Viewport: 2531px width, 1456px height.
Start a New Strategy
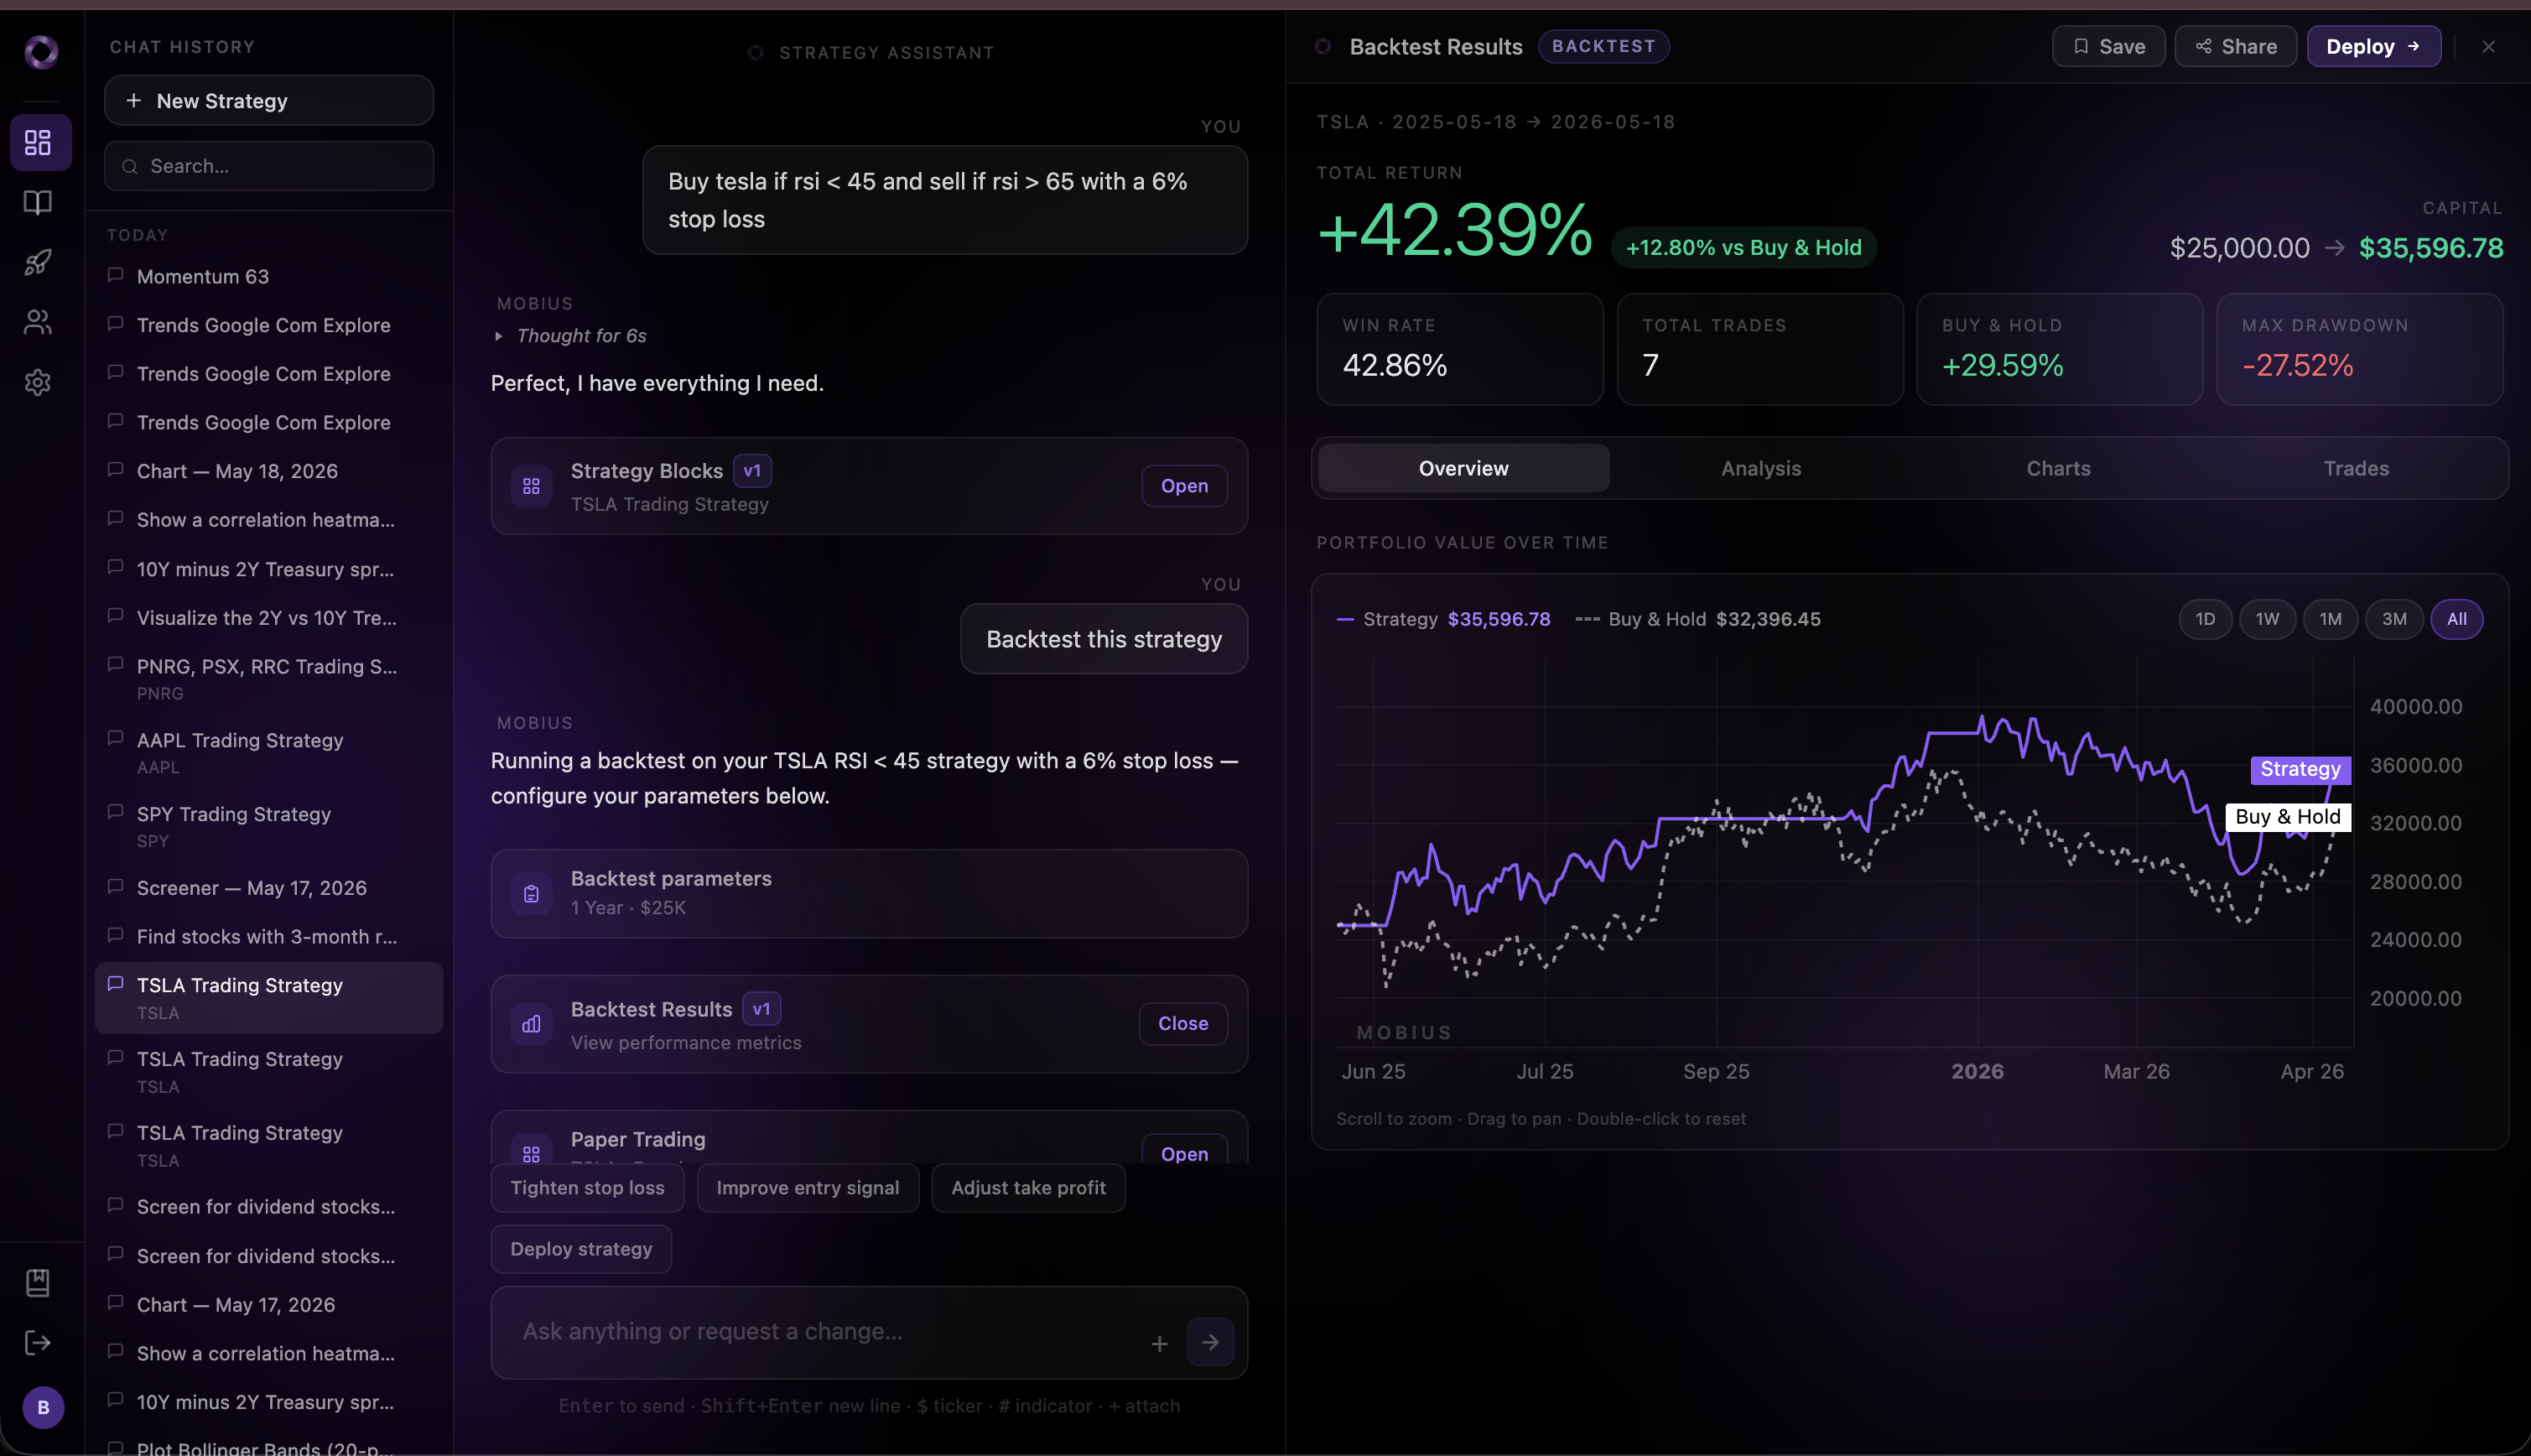point(269,100)
